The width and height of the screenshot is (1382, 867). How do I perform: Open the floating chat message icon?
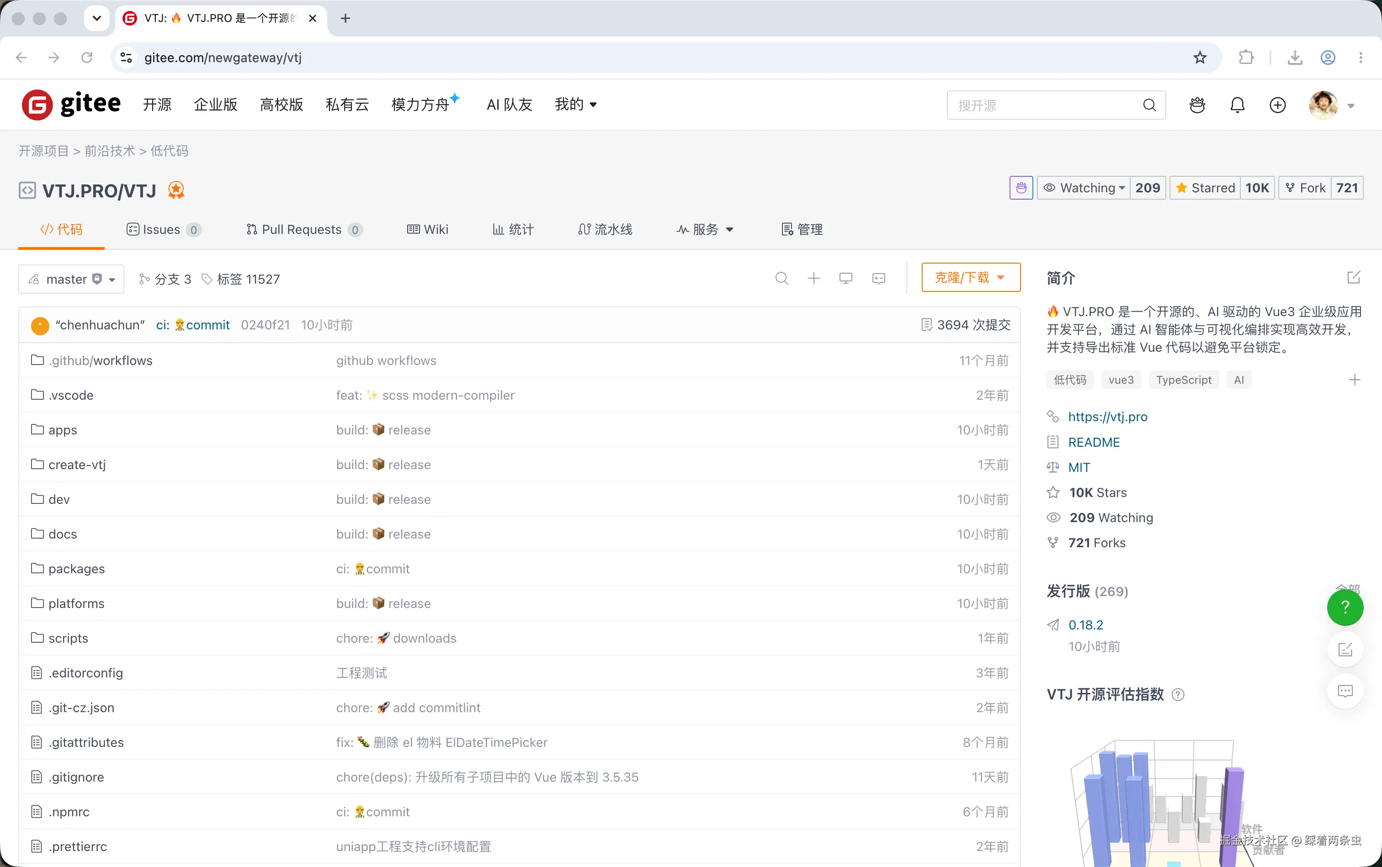1345,691
